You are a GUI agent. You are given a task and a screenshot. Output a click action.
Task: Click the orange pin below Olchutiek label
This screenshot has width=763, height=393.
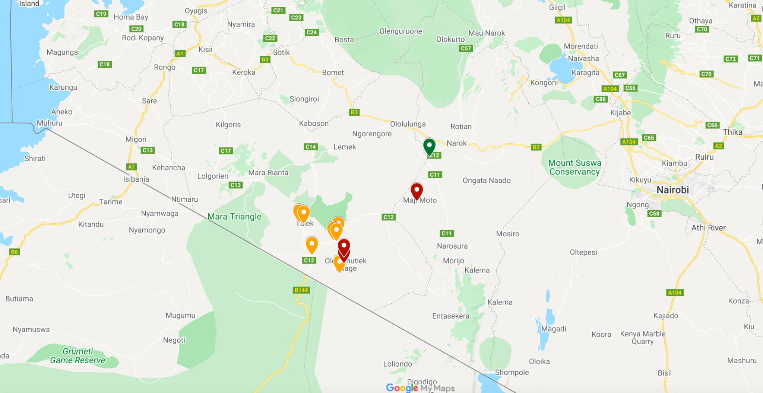point(339,263)
